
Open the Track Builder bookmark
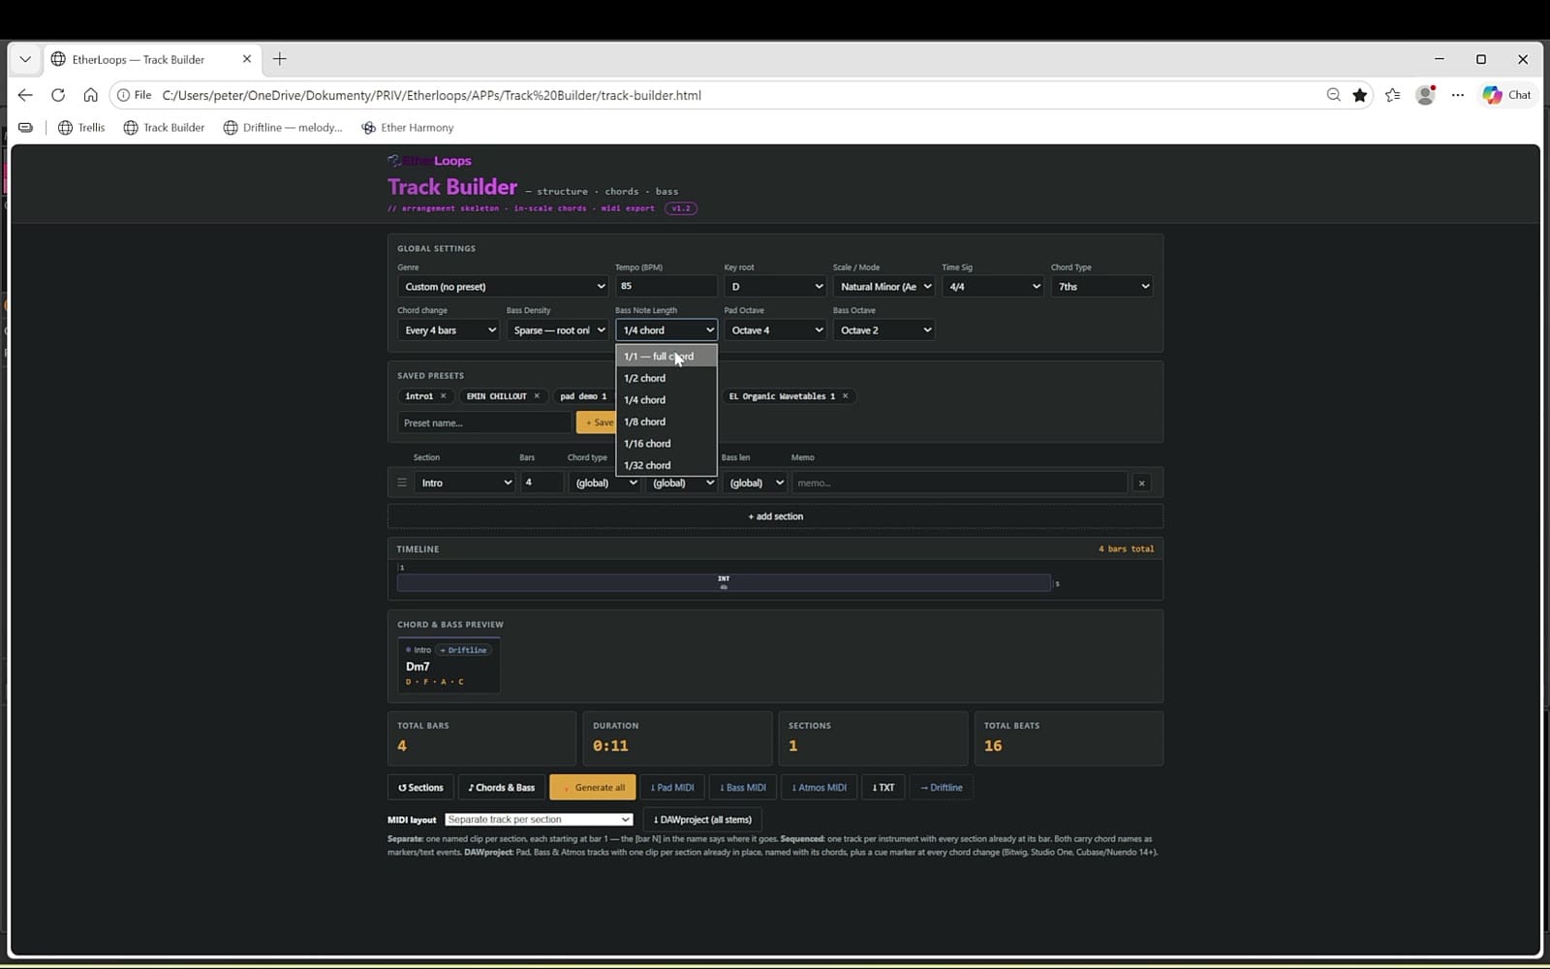click(x=164, y=128)
